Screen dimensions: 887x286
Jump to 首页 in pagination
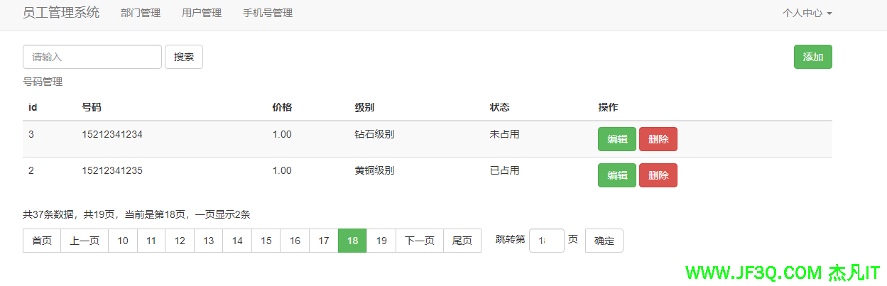click(42, 241)
